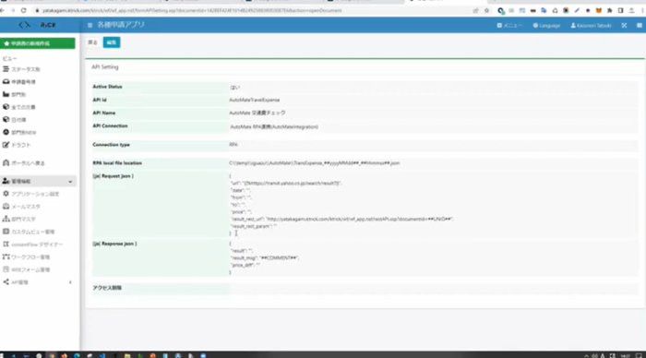The image size is (646, 358).
Task: Click the fullscreen expand arrows icon
Action: pyautogui.click(x=624, y=26)
